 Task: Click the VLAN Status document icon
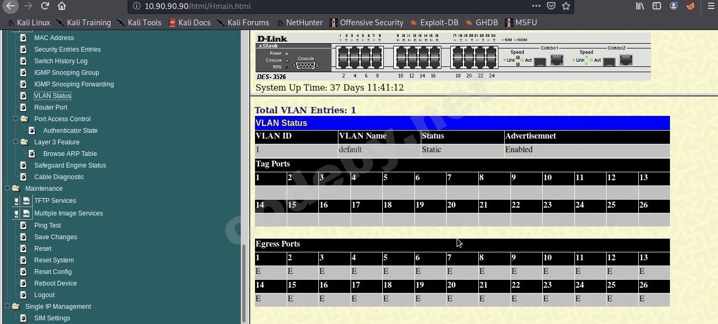coord(23,95)
